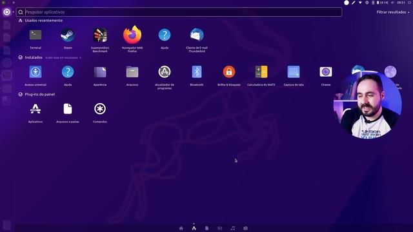Switch to the Music lens
Screen dimensions: 413x232
(233, 228)
